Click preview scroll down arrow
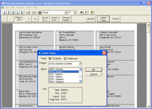Viewport: 152px width, 109px height. tap(148, 106)
